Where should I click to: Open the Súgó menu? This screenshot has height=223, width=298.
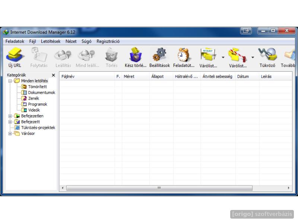point(86,41)
